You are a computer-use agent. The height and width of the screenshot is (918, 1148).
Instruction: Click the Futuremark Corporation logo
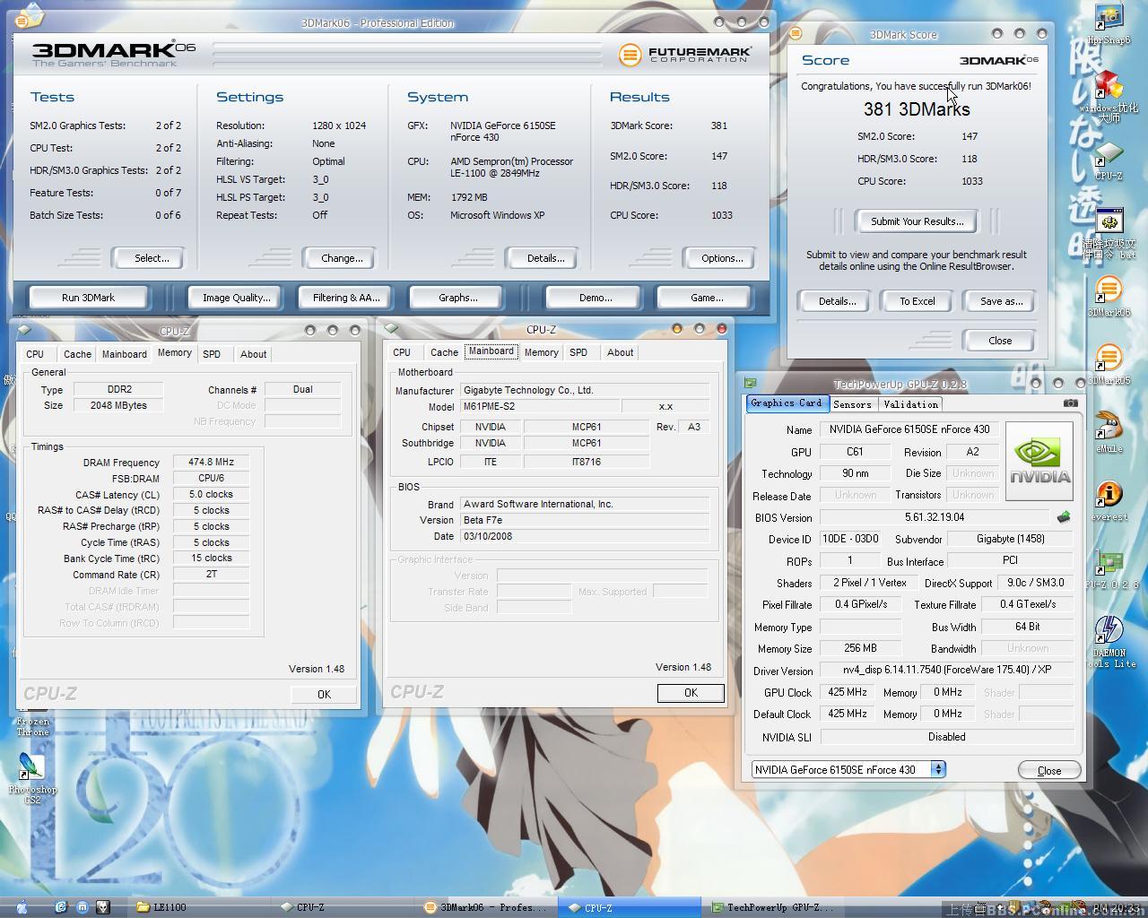pos(685,55)
